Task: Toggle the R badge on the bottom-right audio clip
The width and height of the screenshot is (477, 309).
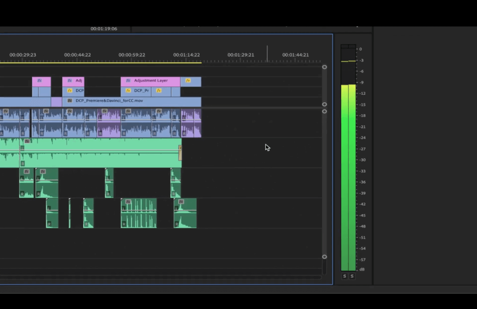Action: tap(178, 224)
